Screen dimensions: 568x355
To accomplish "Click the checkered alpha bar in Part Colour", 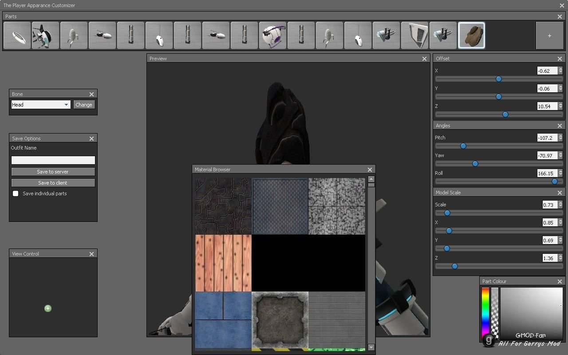I will click(x=495, y=314).
